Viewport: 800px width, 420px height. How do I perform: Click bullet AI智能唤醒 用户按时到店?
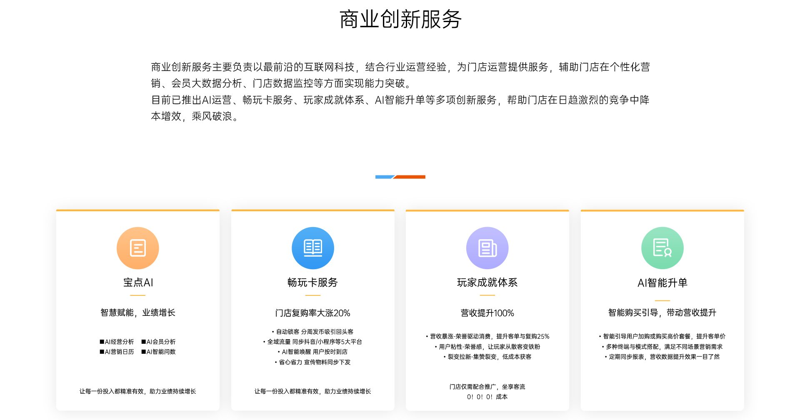point(312,352)
